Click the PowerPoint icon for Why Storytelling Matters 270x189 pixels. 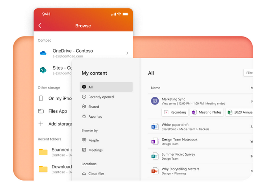click(155, 171)
